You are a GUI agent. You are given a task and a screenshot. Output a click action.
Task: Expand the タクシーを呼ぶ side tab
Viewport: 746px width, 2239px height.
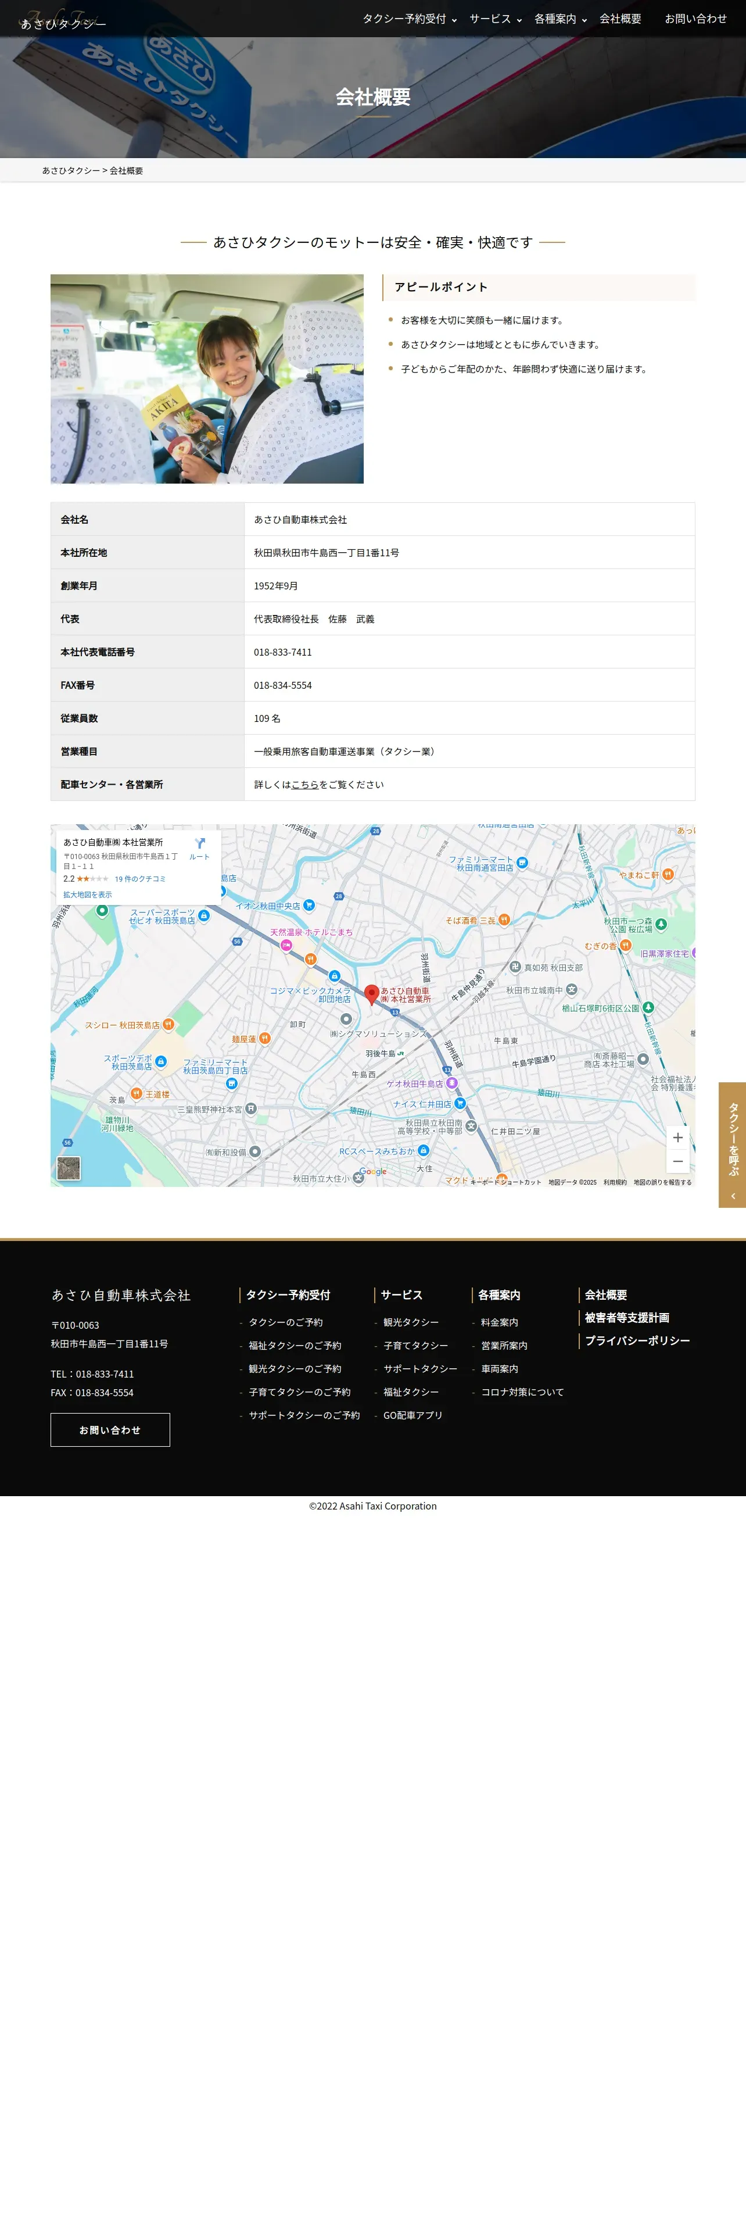[732, 1144]
